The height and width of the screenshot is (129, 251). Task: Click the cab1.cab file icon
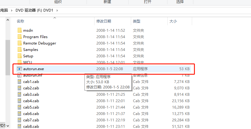(20, 82)
